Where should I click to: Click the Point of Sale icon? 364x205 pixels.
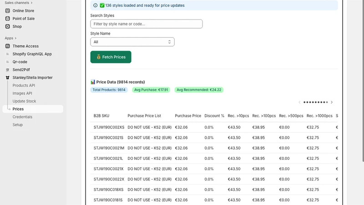click(x=7, y=19)
